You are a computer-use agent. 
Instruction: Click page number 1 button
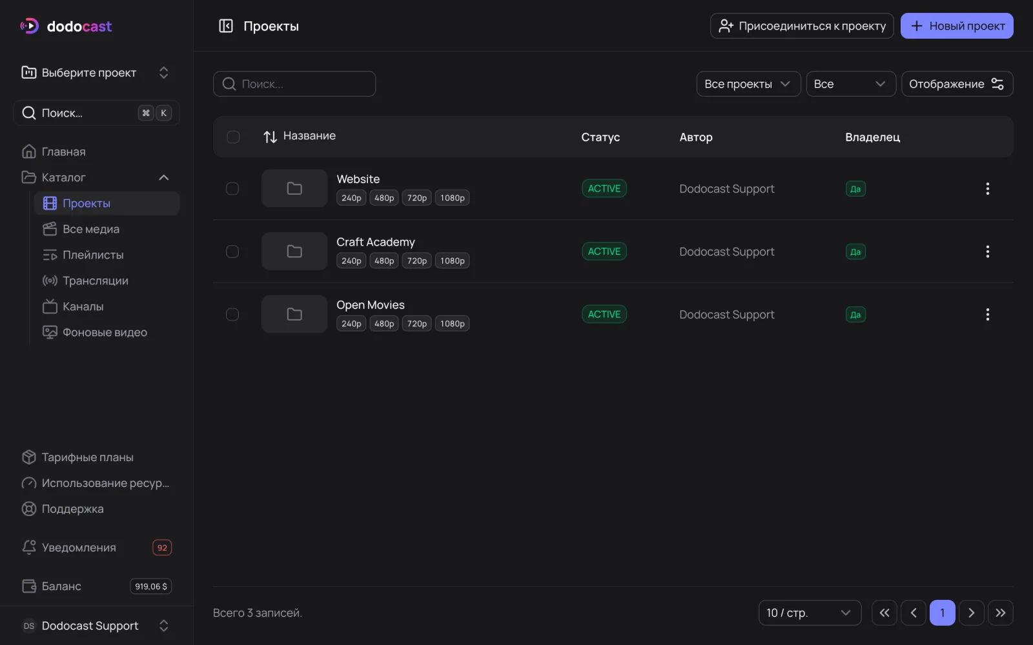click(x=943, y=613)
